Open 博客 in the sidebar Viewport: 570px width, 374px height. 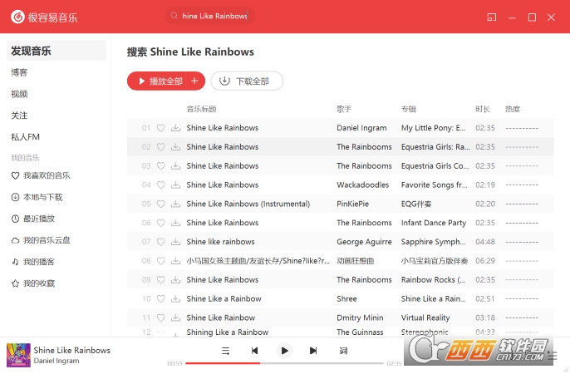[x=19, y=72]
